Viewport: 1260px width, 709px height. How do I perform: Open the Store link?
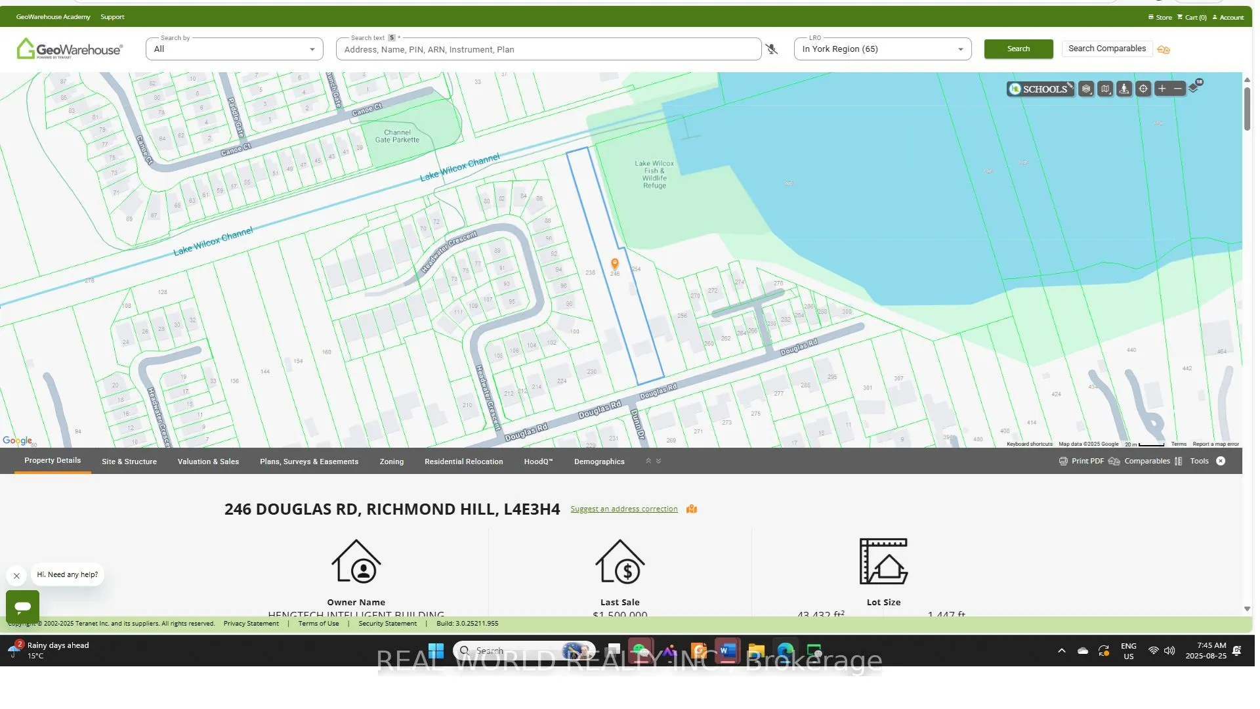coord(1160,18)
